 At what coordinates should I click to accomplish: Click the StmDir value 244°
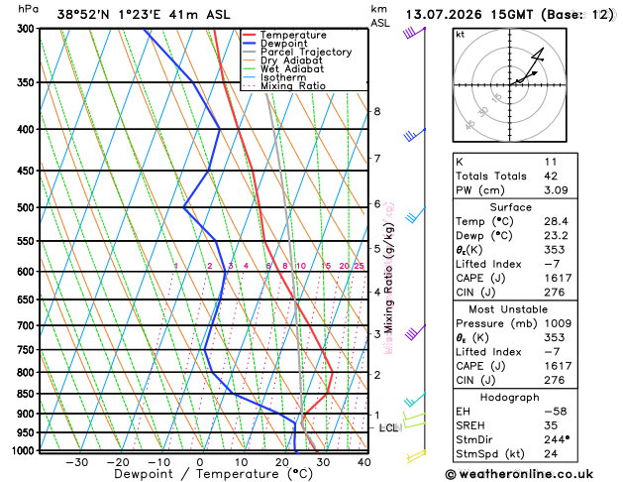(x=557, y=439)
